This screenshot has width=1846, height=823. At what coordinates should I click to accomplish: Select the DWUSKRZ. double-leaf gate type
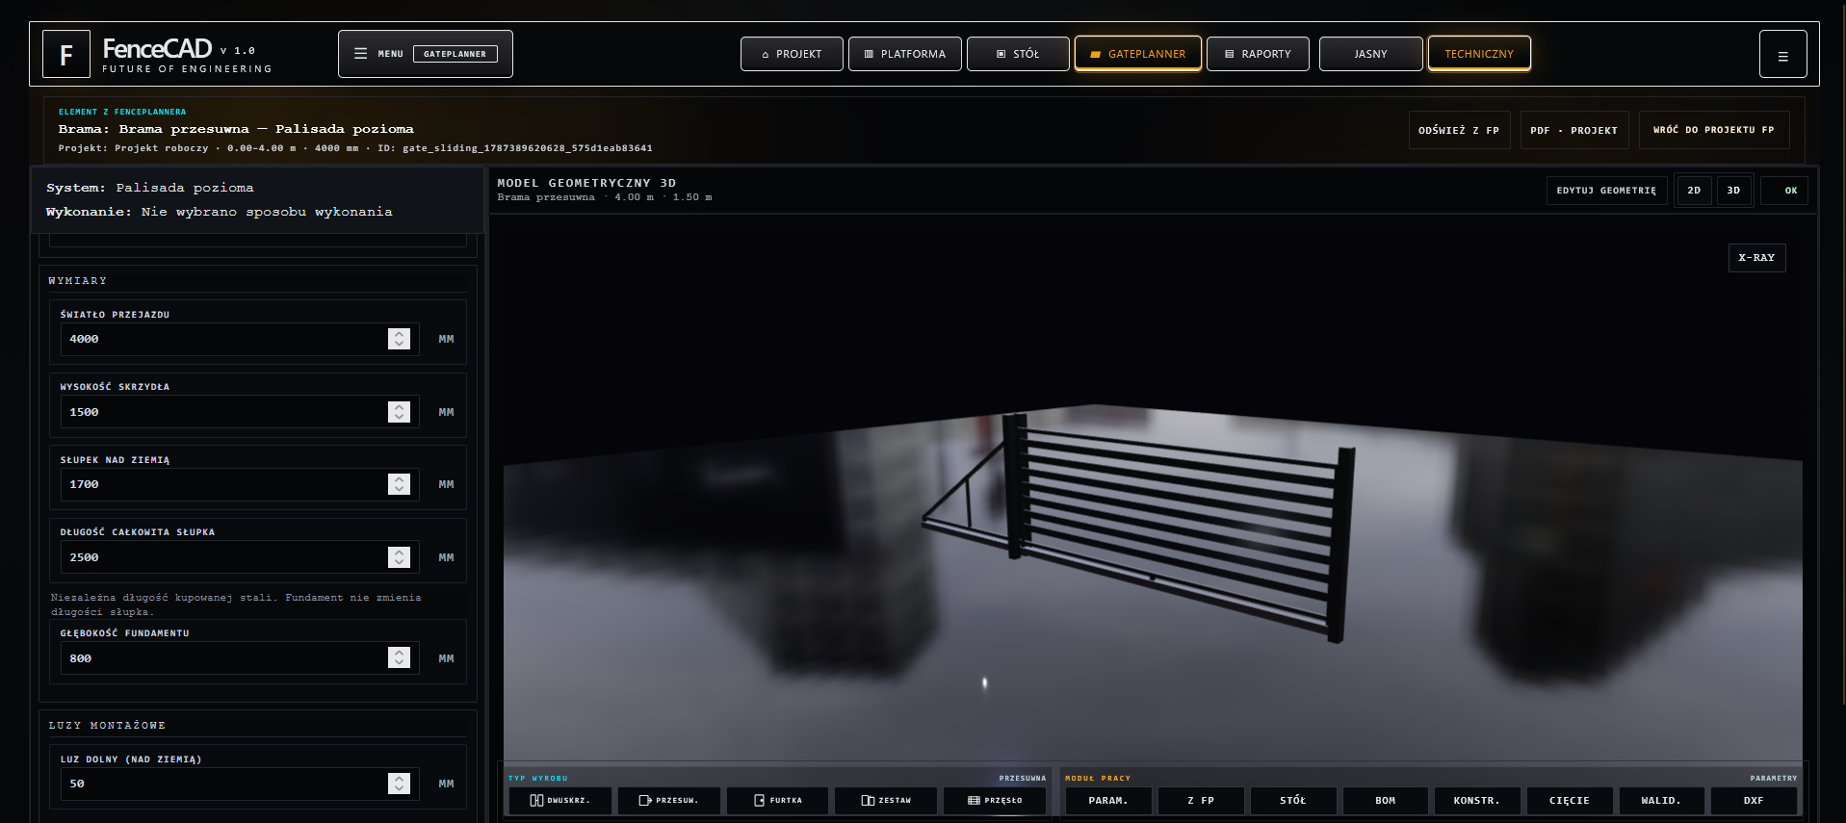(559, 801)
